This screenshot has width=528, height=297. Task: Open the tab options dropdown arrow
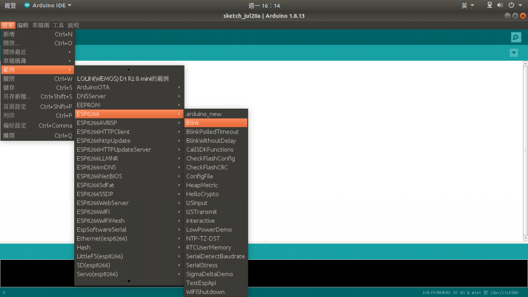point(514,53)
